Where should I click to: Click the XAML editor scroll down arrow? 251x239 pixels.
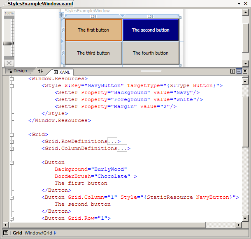pos(245,218)
